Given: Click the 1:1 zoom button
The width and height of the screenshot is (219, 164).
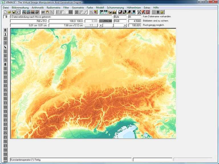Looking at the screenshot, I should pos(91,25).
